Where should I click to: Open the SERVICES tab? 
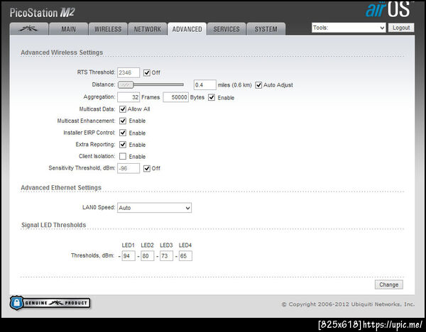click(226, 29)
